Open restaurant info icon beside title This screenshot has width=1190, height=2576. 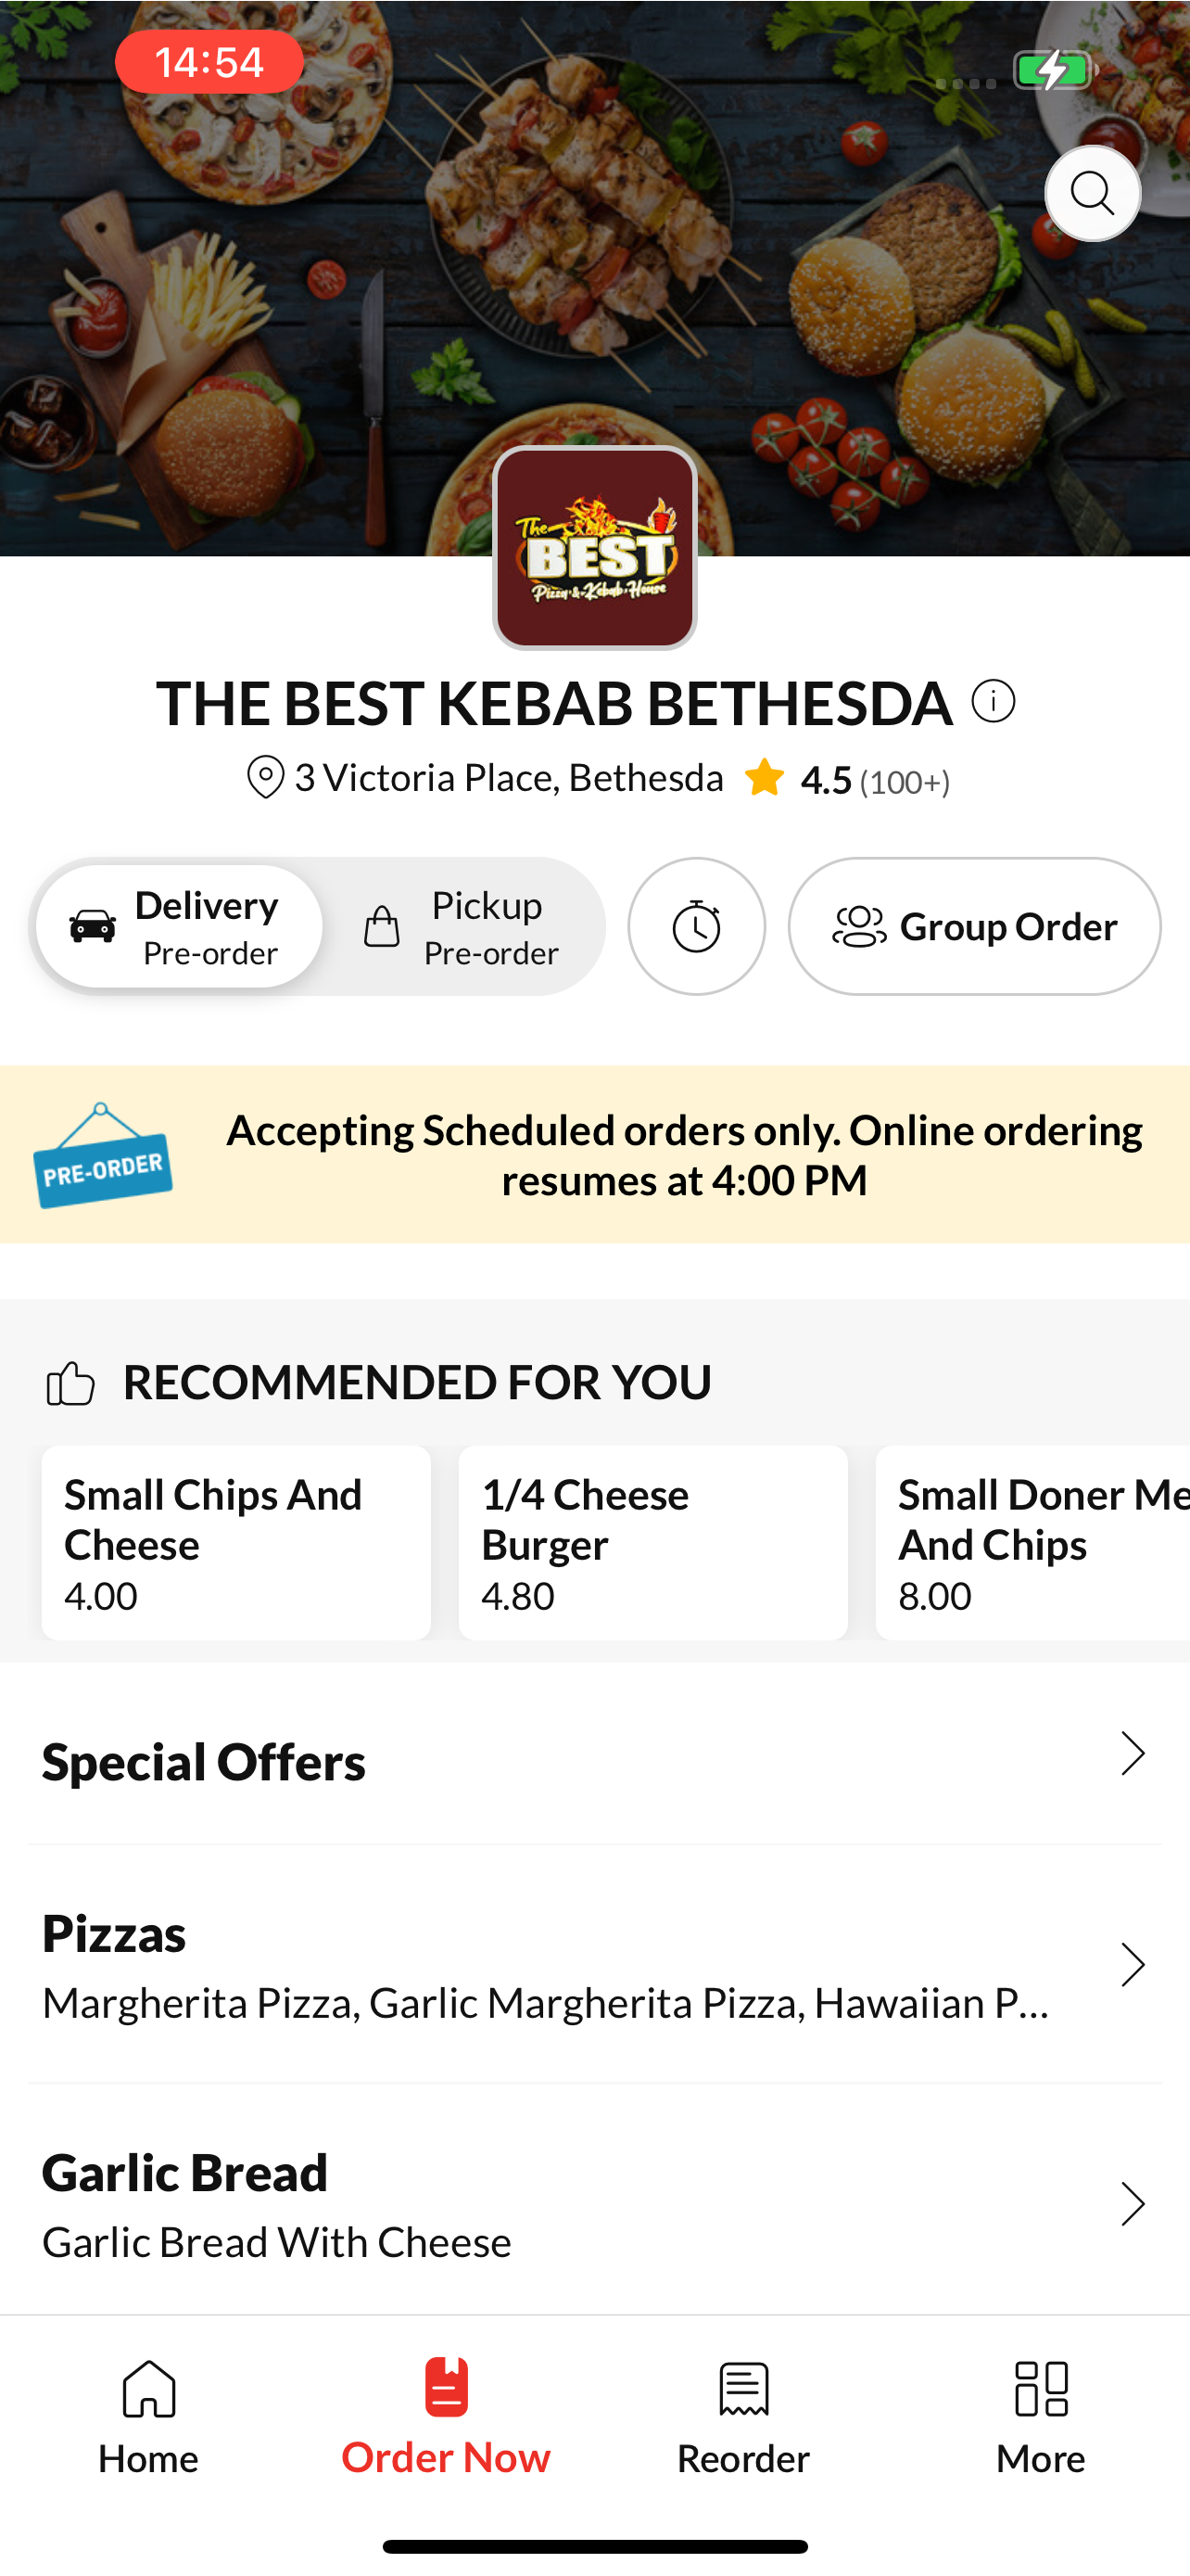[994, 700]
